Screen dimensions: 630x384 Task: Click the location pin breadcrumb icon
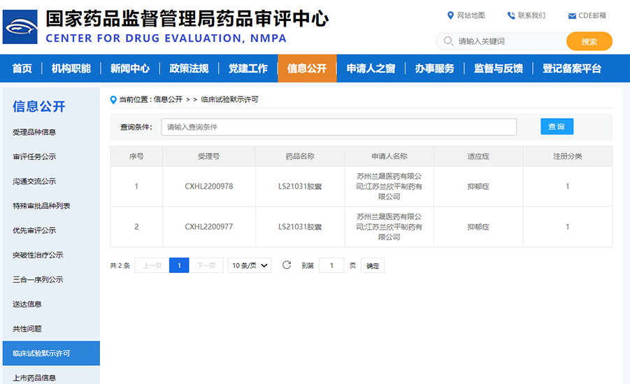(x=114, y=99)
